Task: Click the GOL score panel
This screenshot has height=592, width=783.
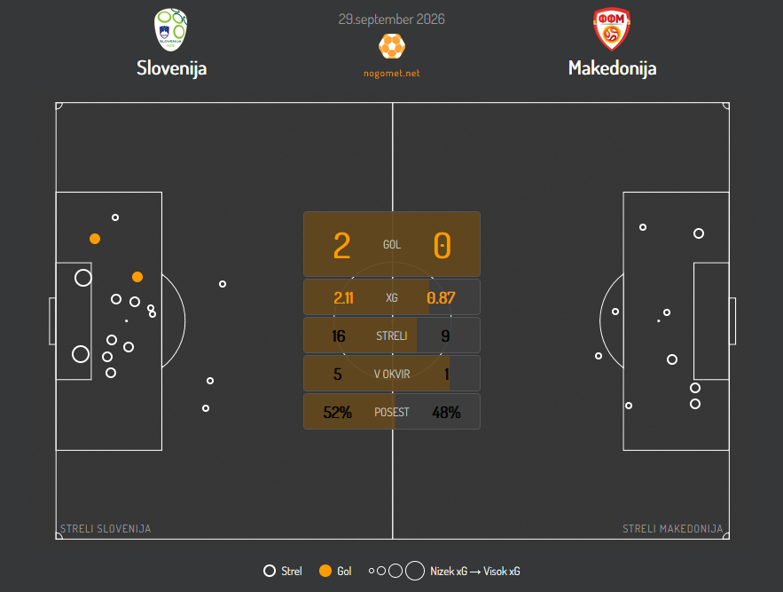Action: 392,244
